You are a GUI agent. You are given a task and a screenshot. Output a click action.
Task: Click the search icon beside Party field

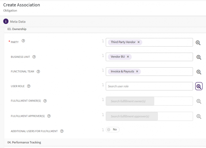[x=198, y=43]
